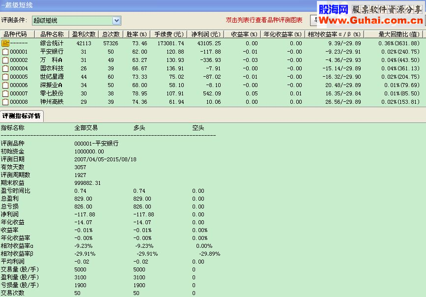
Task: Click drawdown value 0.36%(3631.88)
Action: [x=399, y=43]
